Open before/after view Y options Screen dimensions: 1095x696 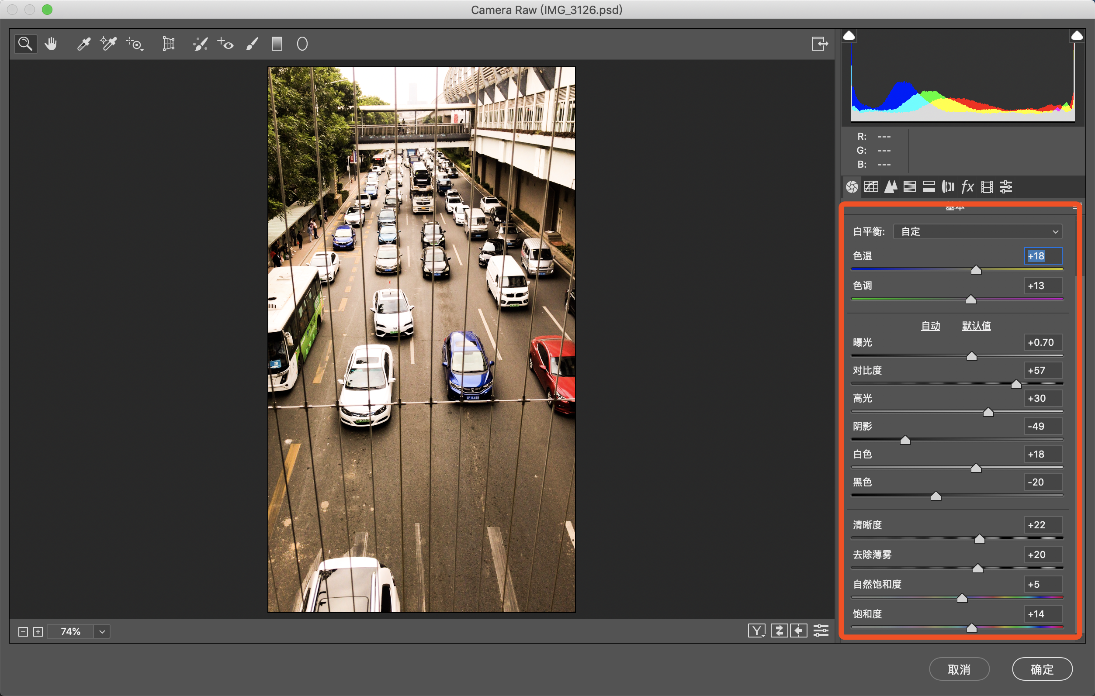coord(756,631)
